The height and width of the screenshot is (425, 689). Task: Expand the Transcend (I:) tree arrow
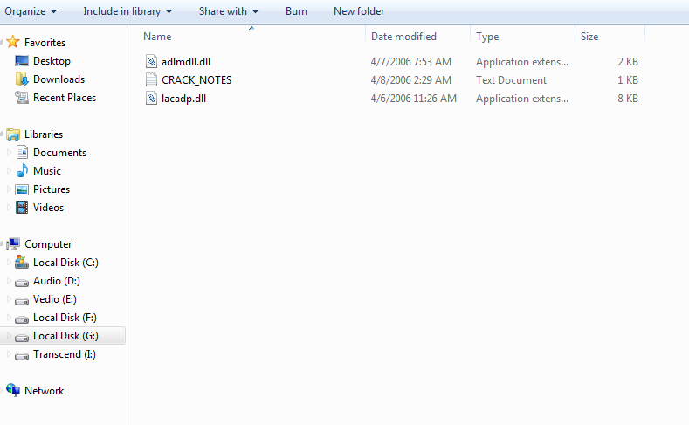(x=9, y=353)
